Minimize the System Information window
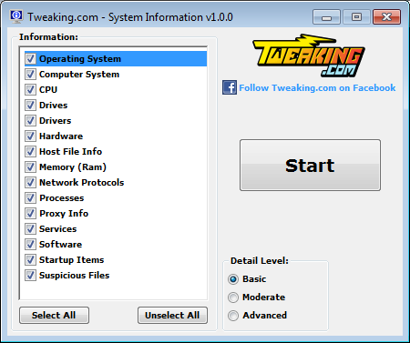 coord(326,16)
